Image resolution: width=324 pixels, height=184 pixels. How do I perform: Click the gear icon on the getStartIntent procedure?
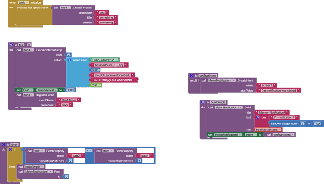tap(191, 76)
